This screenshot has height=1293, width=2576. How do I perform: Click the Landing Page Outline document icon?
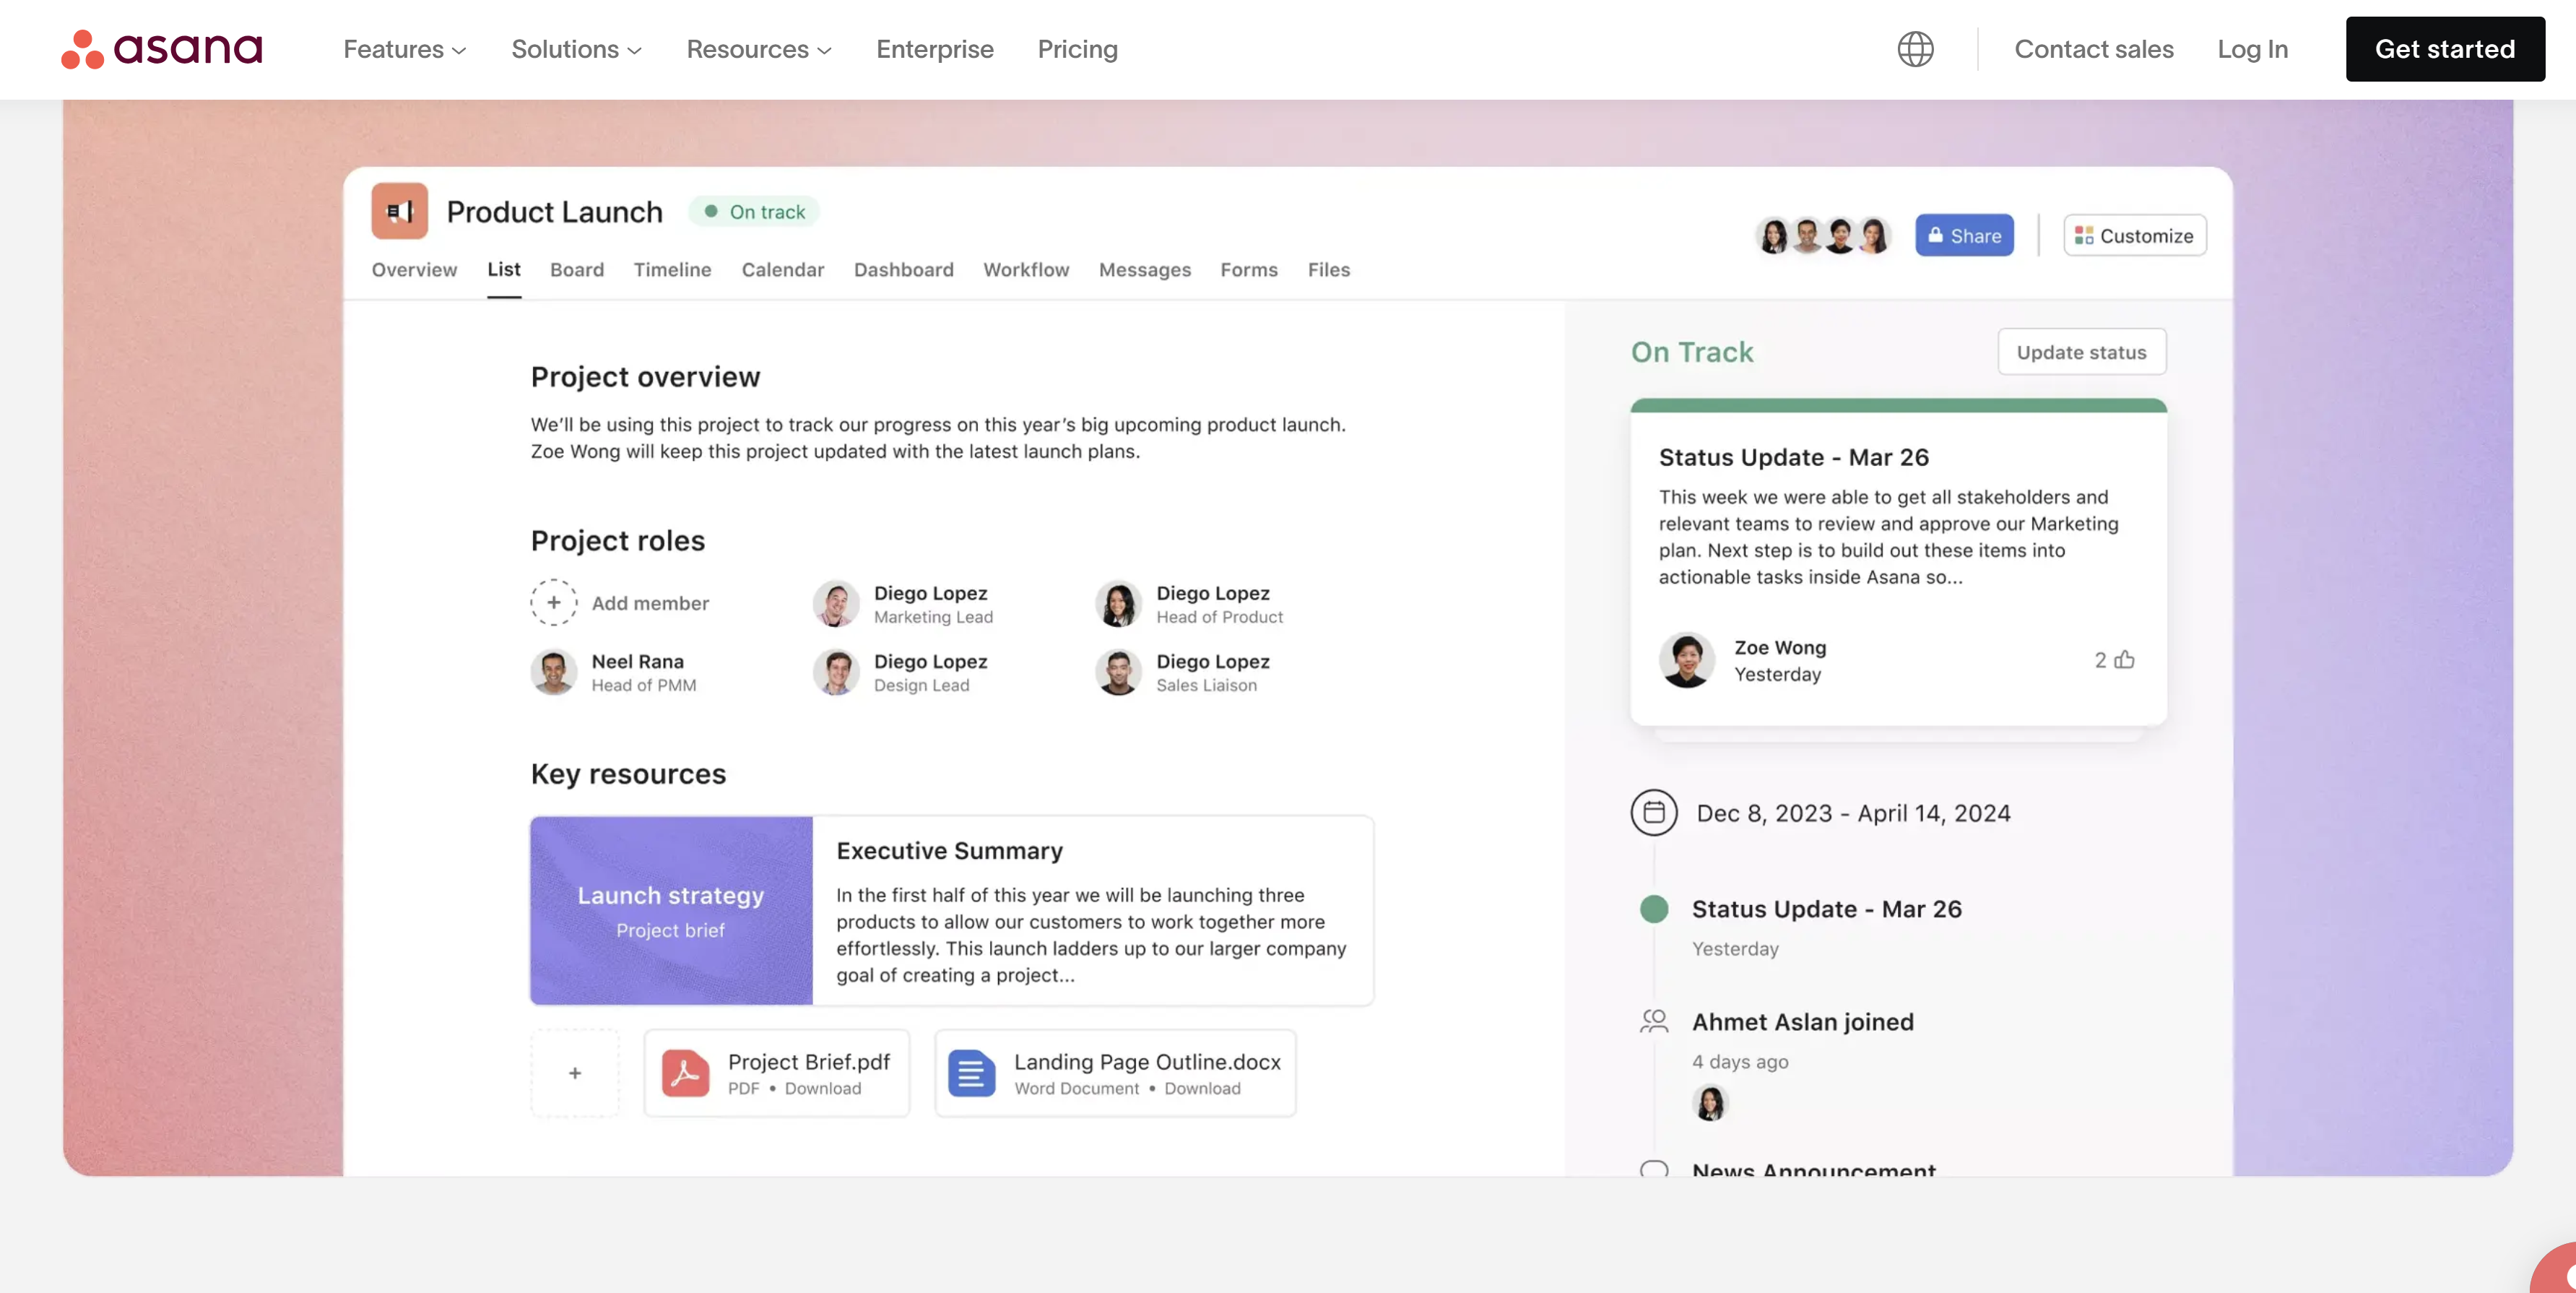click(971, 1073)
